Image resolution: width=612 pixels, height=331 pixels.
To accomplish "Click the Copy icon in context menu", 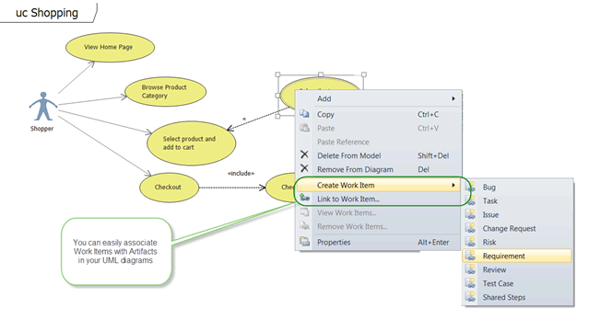I will coord(304,114).
